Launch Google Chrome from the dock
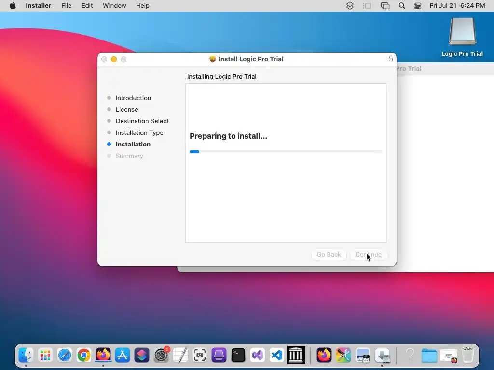The image size is (494, 370). (84, 355)
